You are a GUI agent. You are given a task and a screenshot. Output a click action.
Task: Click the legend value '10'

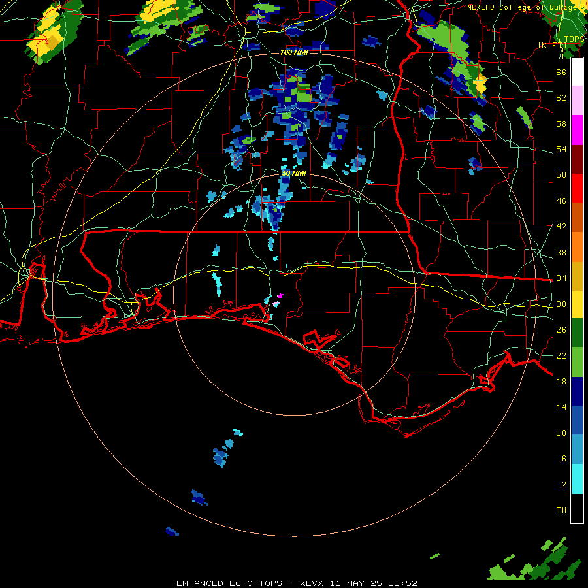561,433
